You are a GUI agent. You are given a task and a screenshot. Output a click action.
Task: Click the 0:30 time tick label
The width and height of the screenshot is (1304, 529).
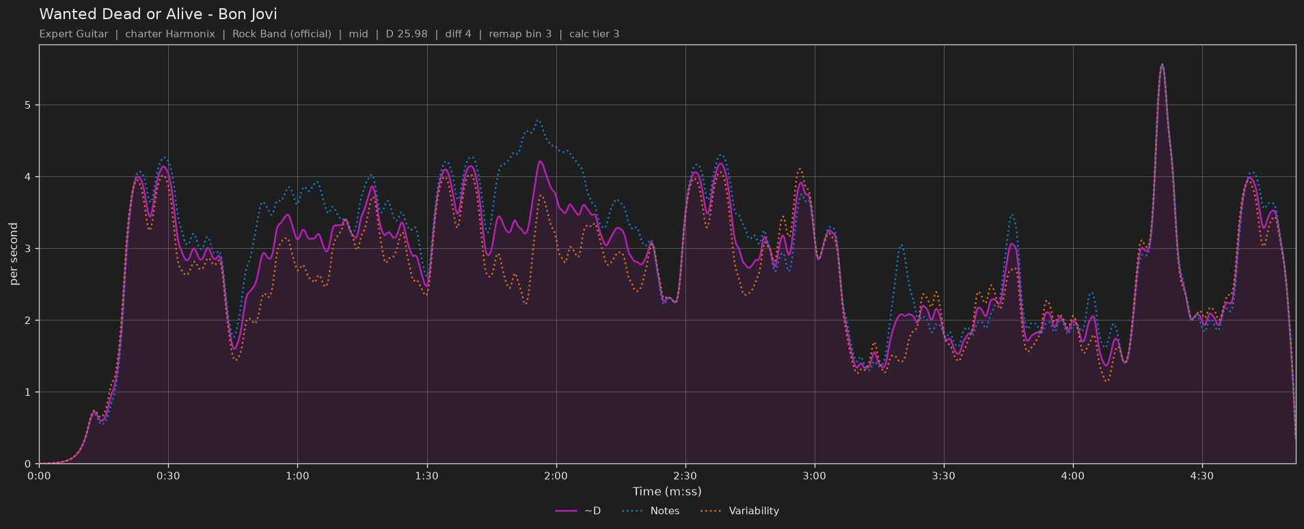click(168, 476)
